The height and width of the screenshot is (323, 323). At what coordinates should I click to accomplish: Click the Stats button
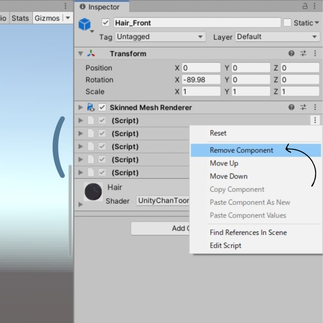20,18
